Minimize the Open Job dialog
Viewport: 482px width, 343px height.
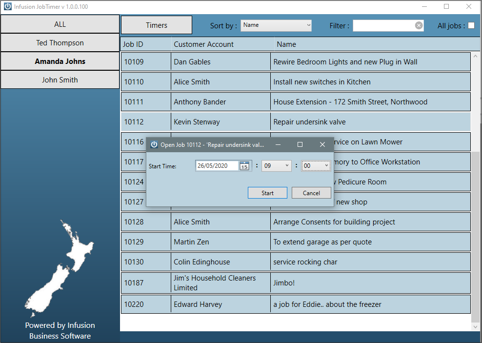(x=278, y=144)
